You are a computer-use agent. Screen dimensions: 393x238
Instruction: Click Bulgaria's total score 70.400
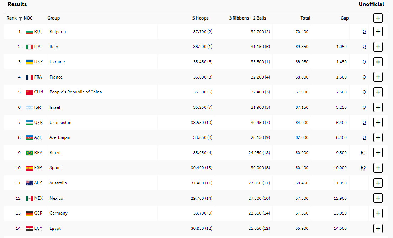click(302, 32)
